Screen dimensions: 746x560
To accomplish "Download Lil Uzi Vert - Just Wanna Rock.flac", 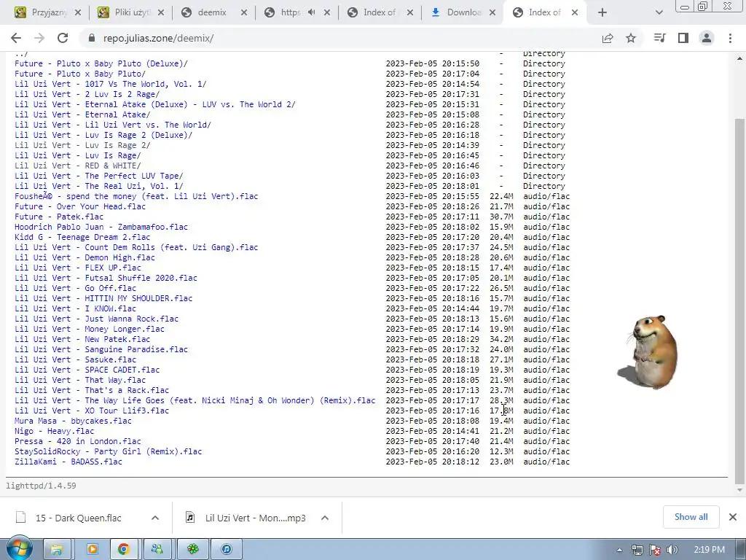I will 97,319.
